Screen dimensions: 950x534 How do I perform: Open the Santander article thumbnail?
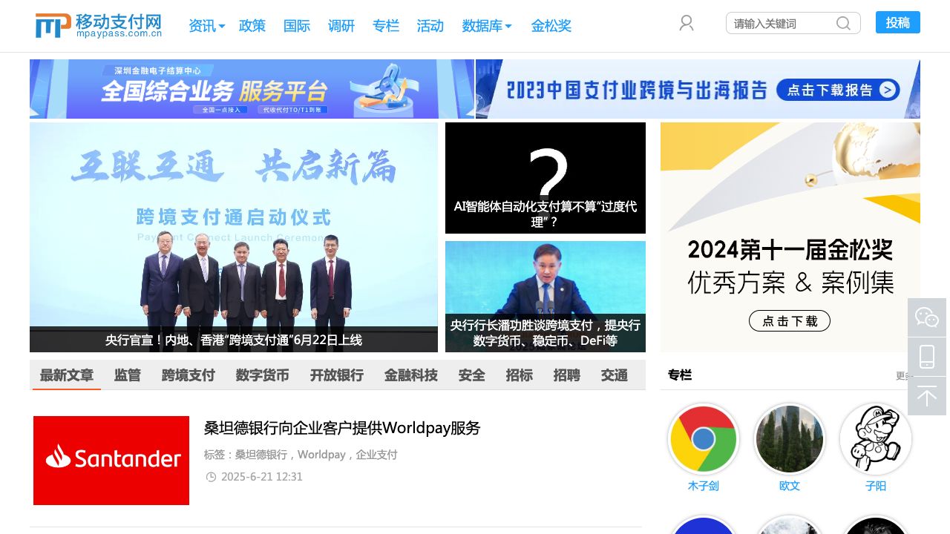[111, 461]
